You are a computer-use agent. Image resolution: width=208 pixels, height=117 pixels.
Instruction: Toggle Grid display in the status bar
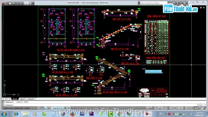[42, 108]
